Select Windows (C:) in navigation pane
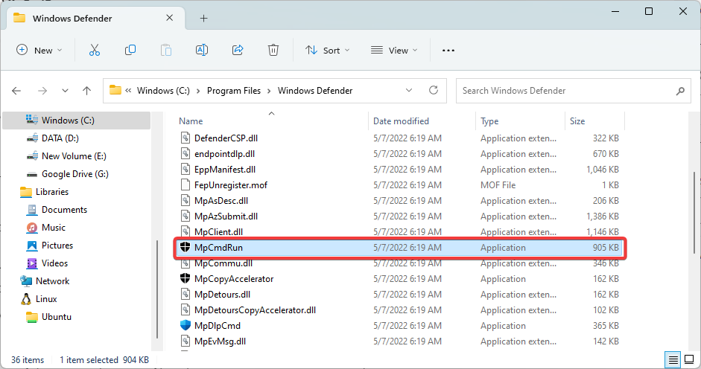 77,121
